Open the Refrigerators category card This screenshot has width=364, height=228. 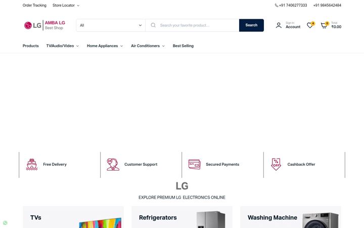(x=182, y=217)
